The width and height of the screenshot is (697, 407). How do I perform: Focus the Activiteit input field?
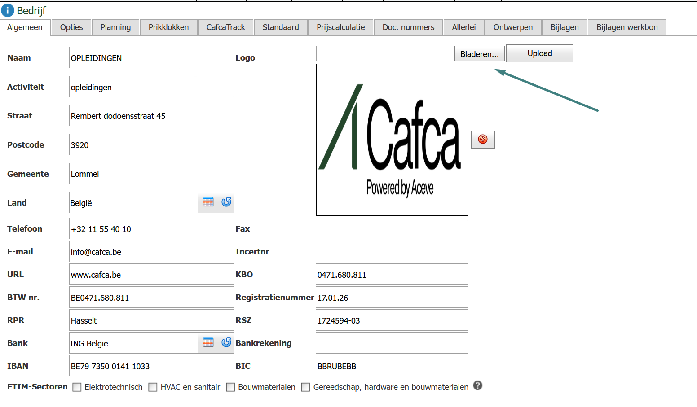pyautogui.click(x=151, y=87)
